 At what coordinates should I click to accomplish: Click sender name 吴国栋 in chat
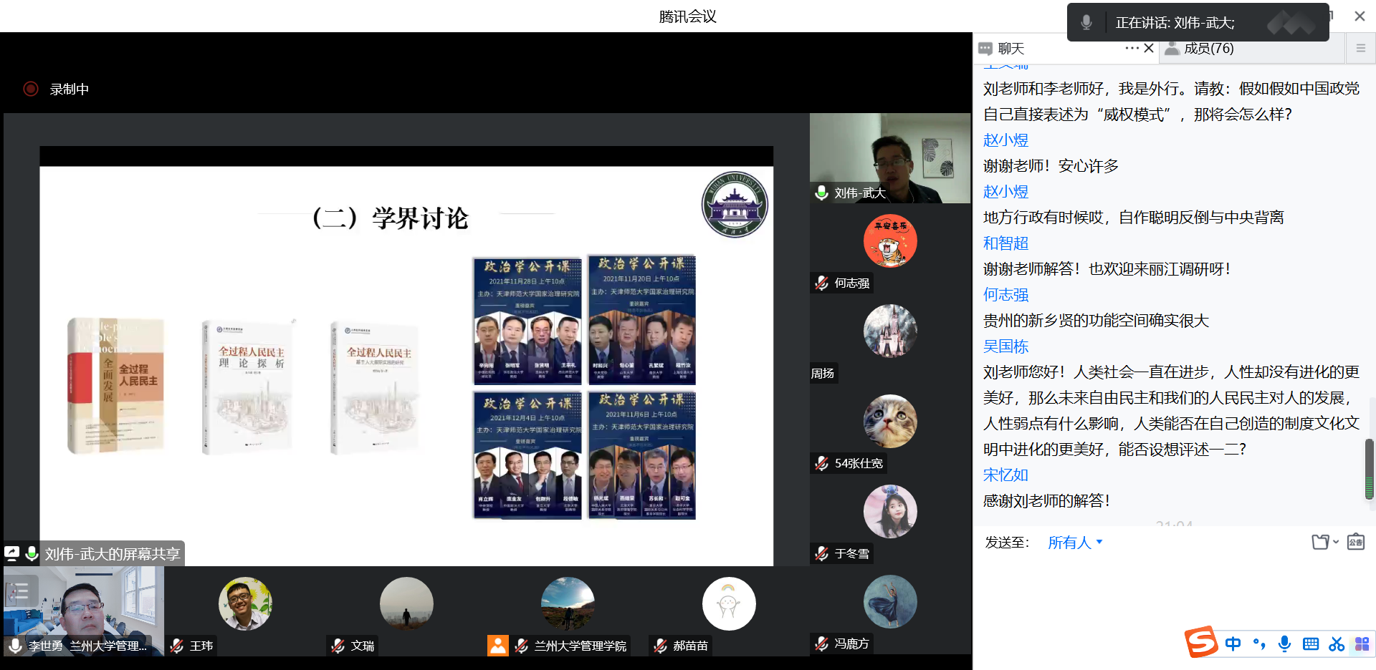click(x=1005, y=346)
